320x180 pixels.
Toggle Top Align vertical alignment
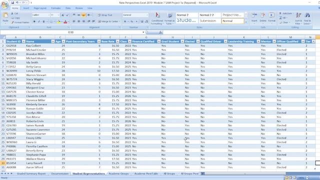(74, 15)
